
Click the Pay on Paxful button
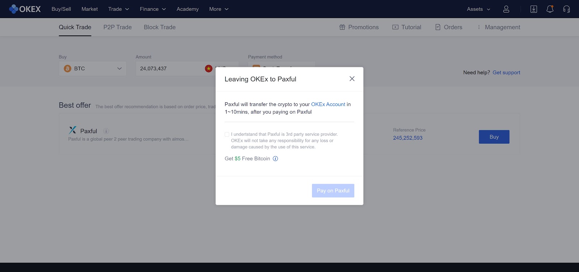pyautogui.click(x=333, y=191)
